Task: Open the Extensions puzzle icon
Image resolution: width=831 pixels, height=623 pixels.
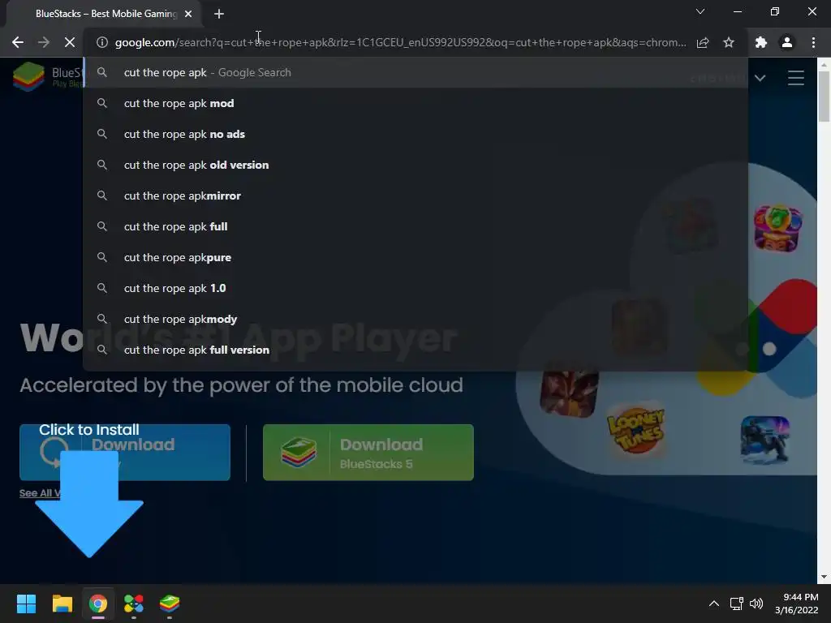Action: point(761,42)
